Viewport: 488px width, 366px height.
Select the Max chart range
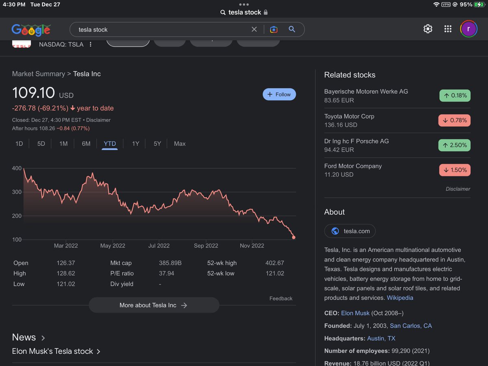click(x=180, y=144)
